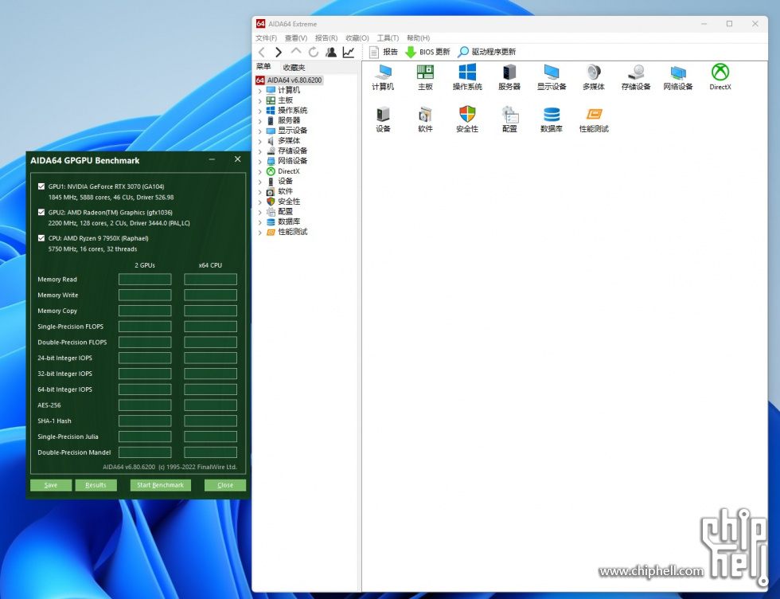Click the toolbar up-level arrow
This screenshot has height=599, width=780.
tap(296, 52)
